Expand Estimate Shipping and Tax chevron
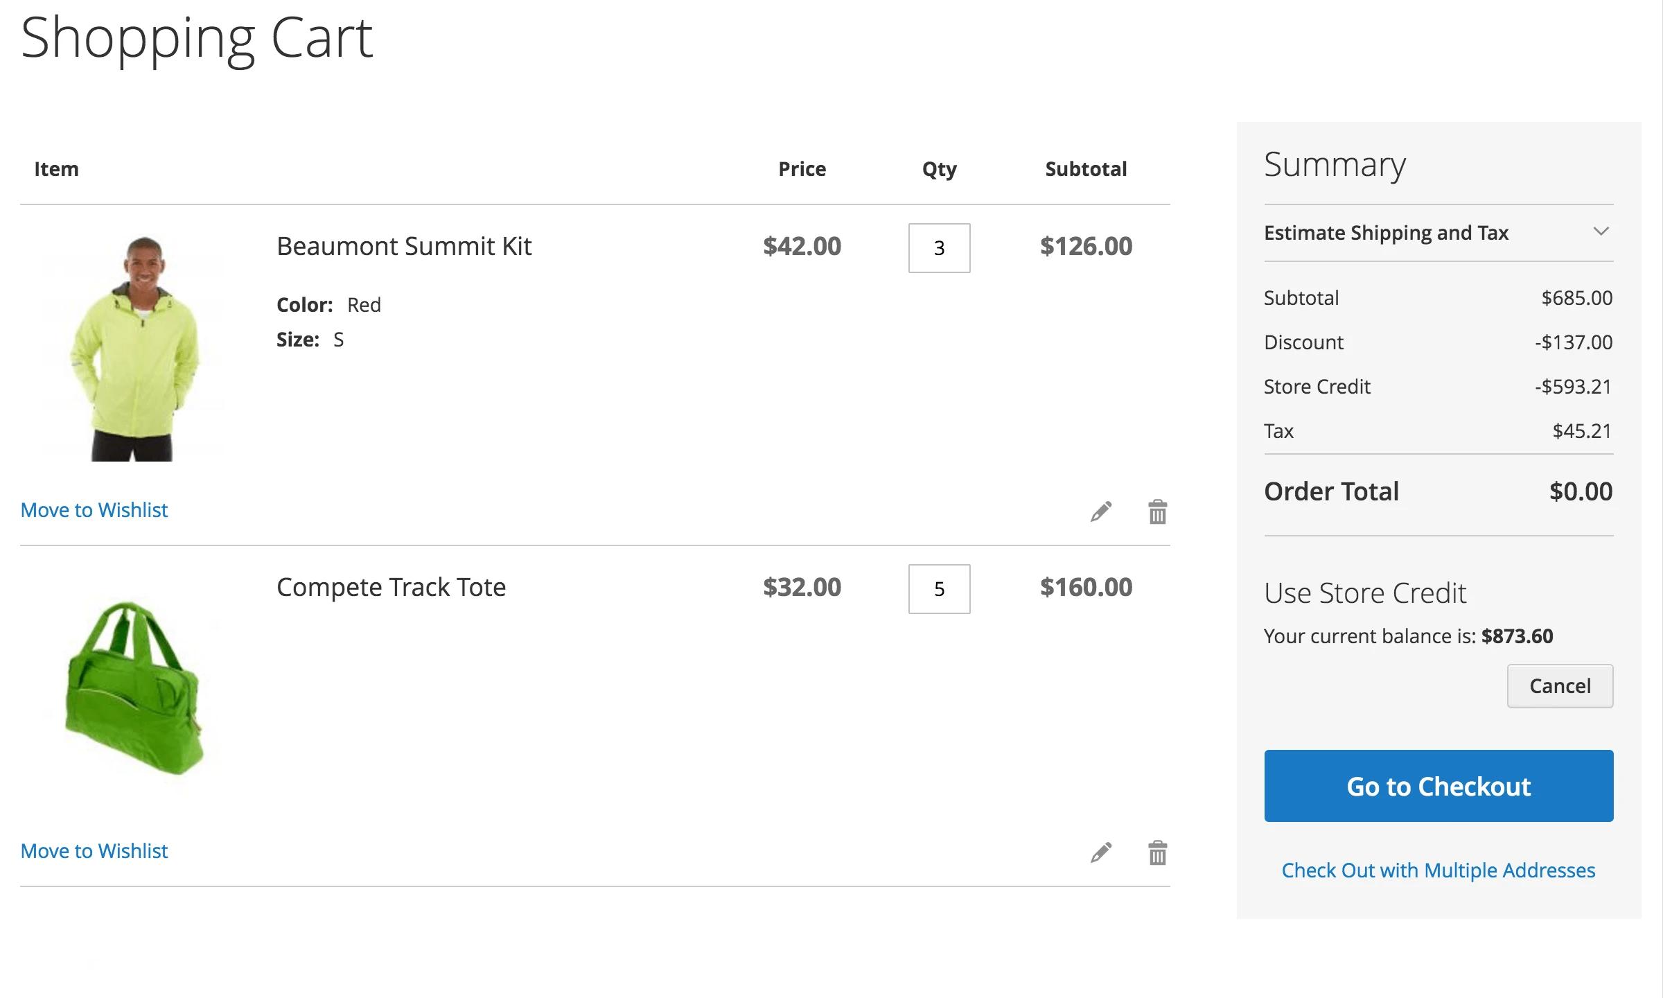1663x998 pixels. tap(1601, 231)
